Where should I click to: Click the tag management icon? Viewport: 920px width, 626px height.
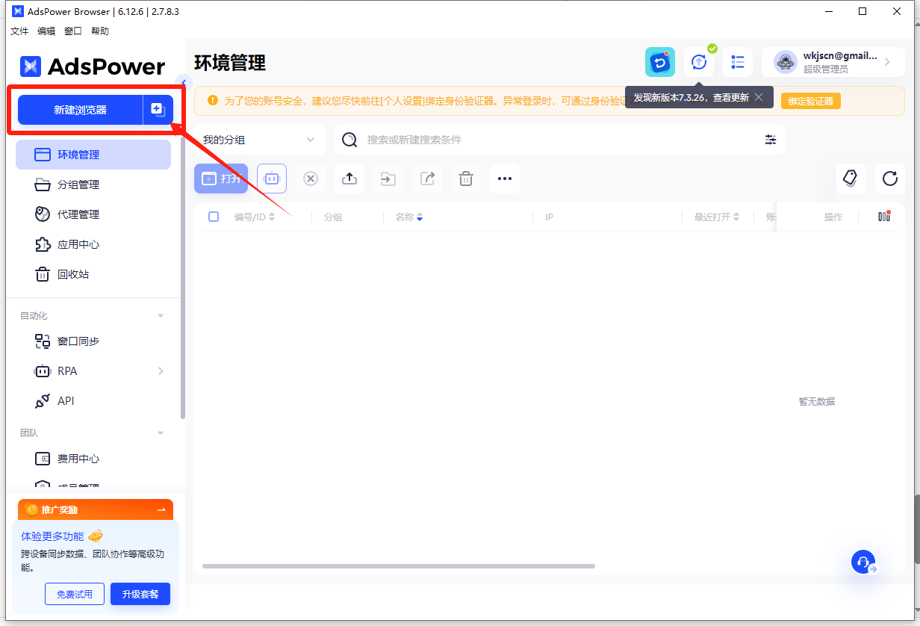[x=850, y=178]
